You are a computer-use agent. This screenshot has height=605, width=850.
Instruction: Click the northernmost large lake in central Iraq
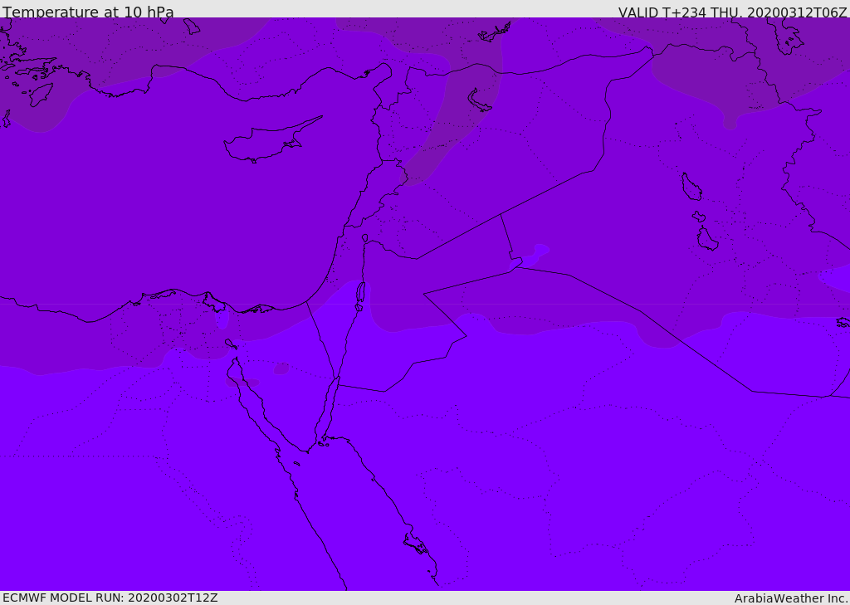coord(691,187)
